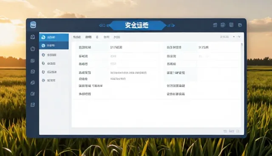Expand the dropdown caret beside the gray label
The image size is (272, 156).
tap(234, 37)
